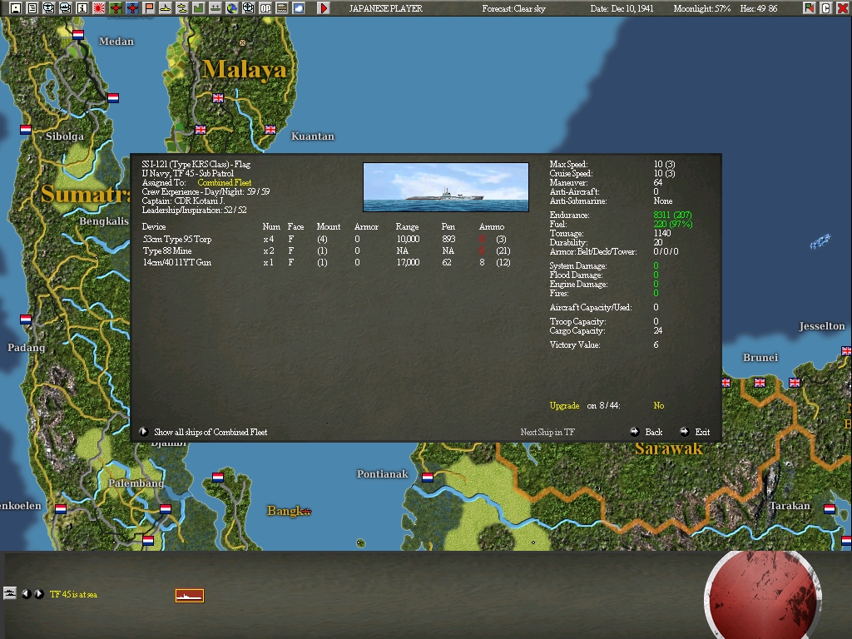Select the Dutch flag base at Palembang
The width and height of the screenshot is (852, 639).
pyautogui.click(x=166, y=508)
